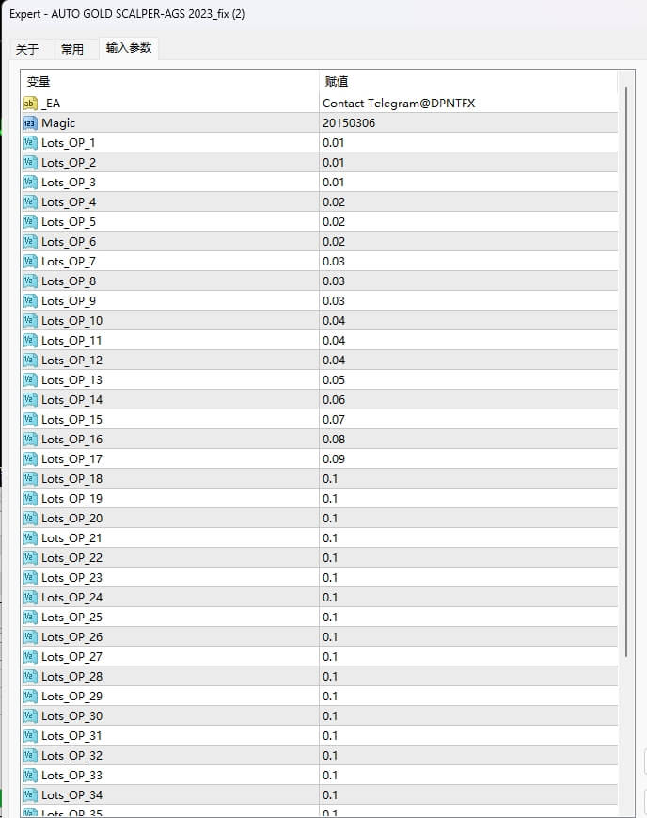Click the 变量 column header
This screenshot has height=818, width=647.
point(170,82)
